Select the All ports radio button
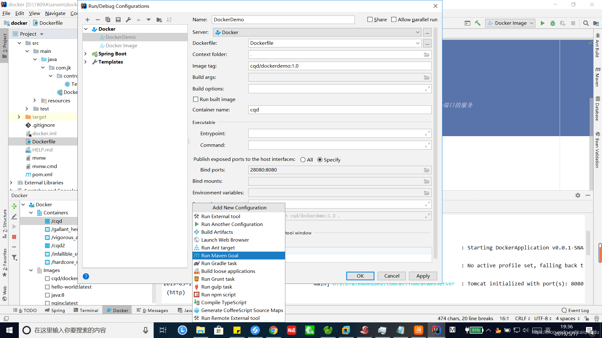 (303, 160)
